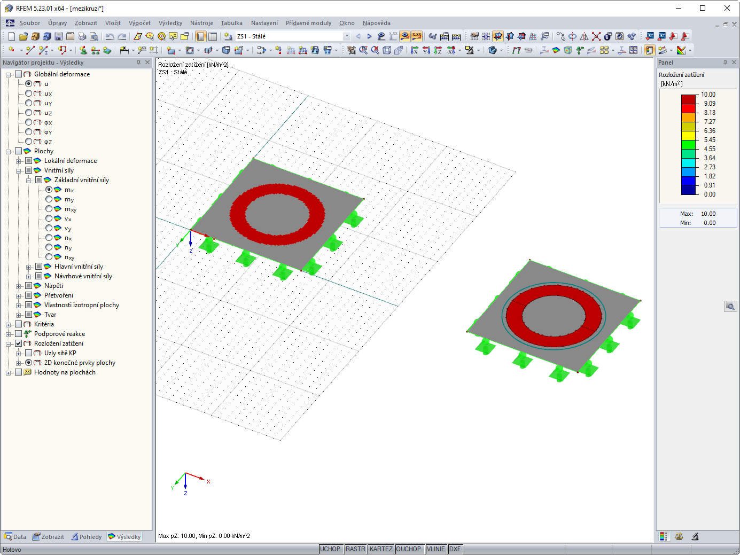Click the zoom window magnifier icon
The image size is (740, 555).
pyautogui.click(x=363, y=50)
